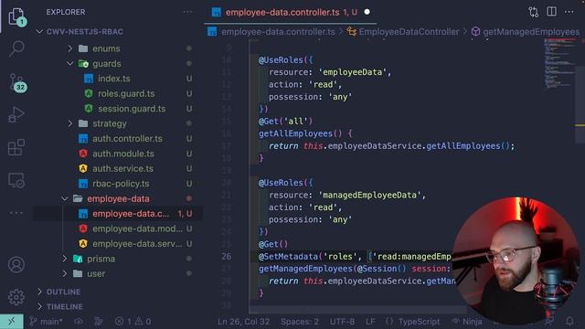The height and width of the screenshot is (329, 585).
Task: Open index.ts in guards folder
Action: (x=113, y=79)
